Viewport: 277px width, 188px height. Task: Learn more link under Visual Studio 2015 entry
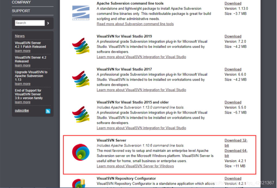141,128
